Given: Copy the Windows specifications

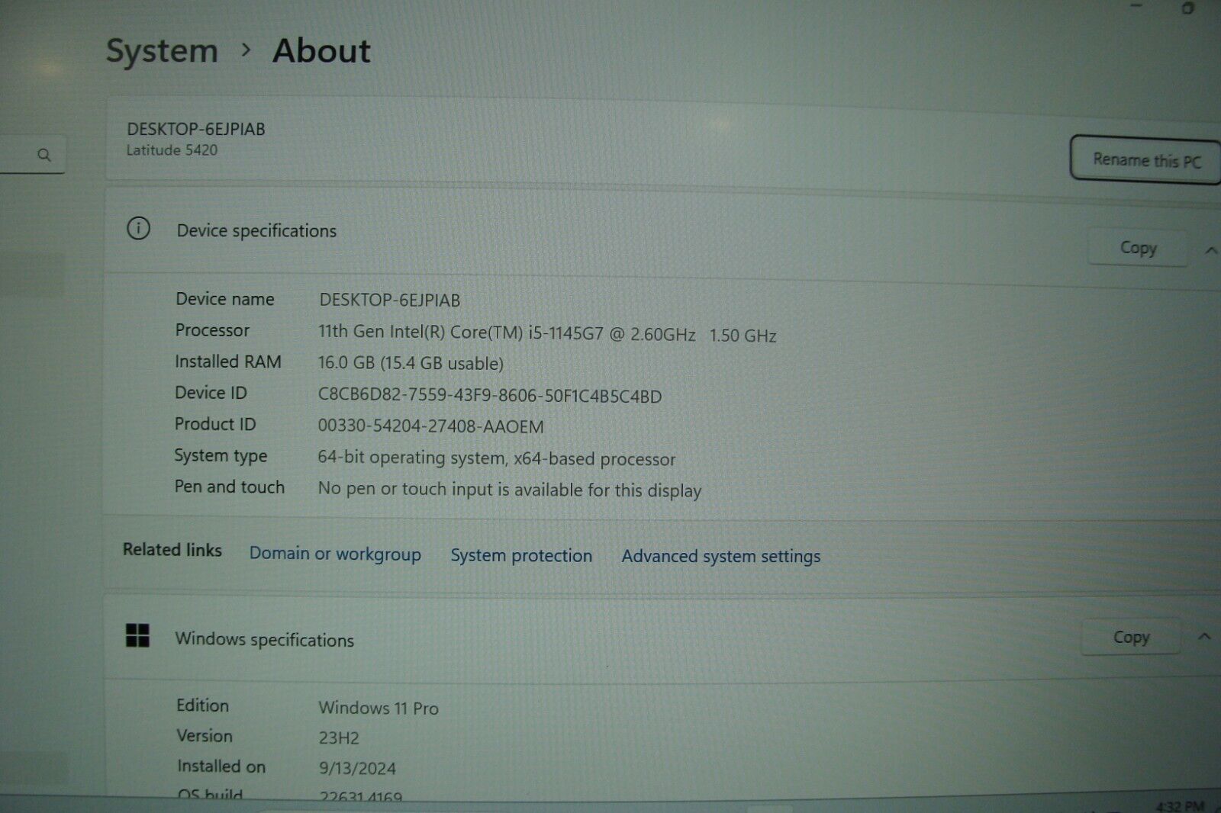Looking at the screenshot, I should point(1131,637).
